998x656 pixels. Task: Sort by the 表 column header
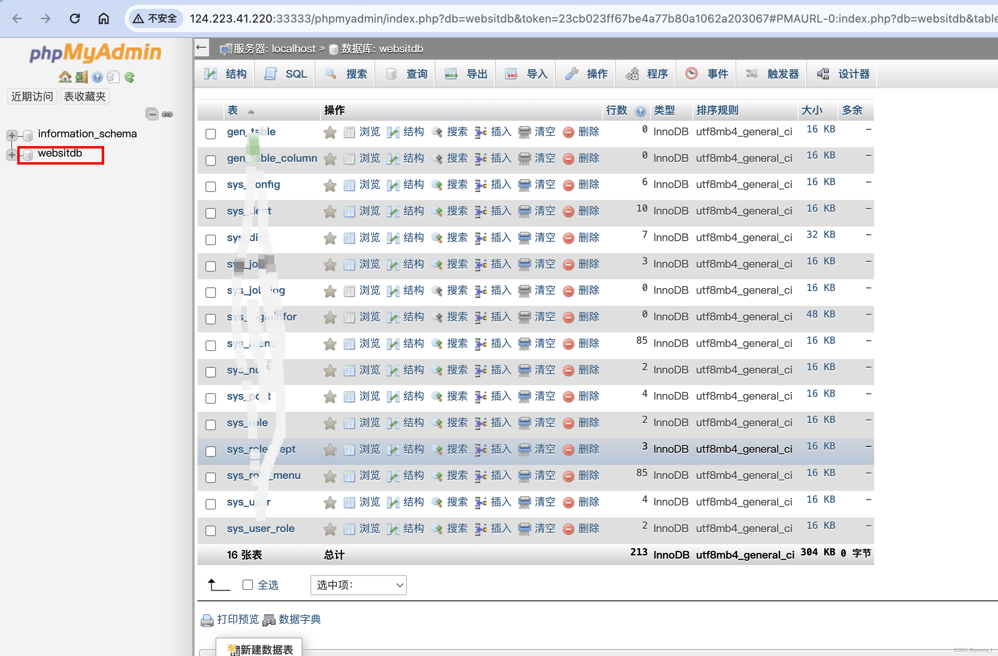coord(233,110)
